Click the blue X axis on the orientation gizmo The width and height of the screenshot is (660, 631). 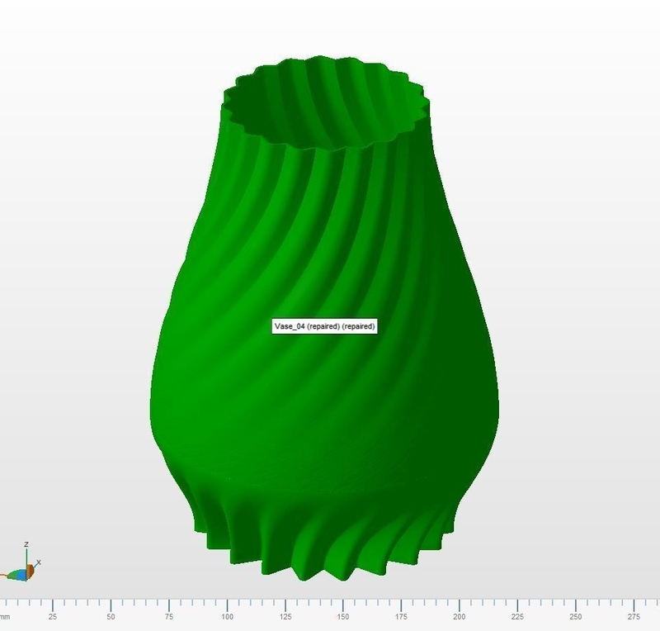point(35,564)
